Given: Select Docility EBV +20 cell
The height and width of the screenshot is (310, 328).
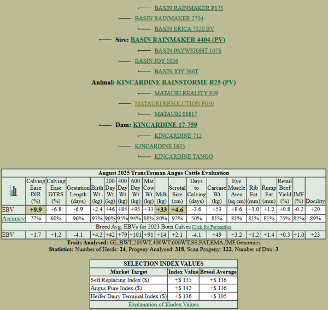Looking at the screenshot, I should [x=315, y=209].
